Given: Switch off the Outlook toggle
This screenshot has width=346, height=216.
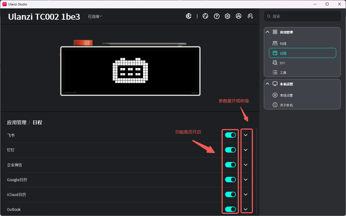Looking at the screenshot, I should click(x=230, y=209).
